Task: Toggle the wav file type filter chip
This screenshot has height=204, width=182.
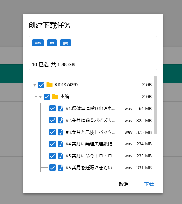Action: [38, 43]
